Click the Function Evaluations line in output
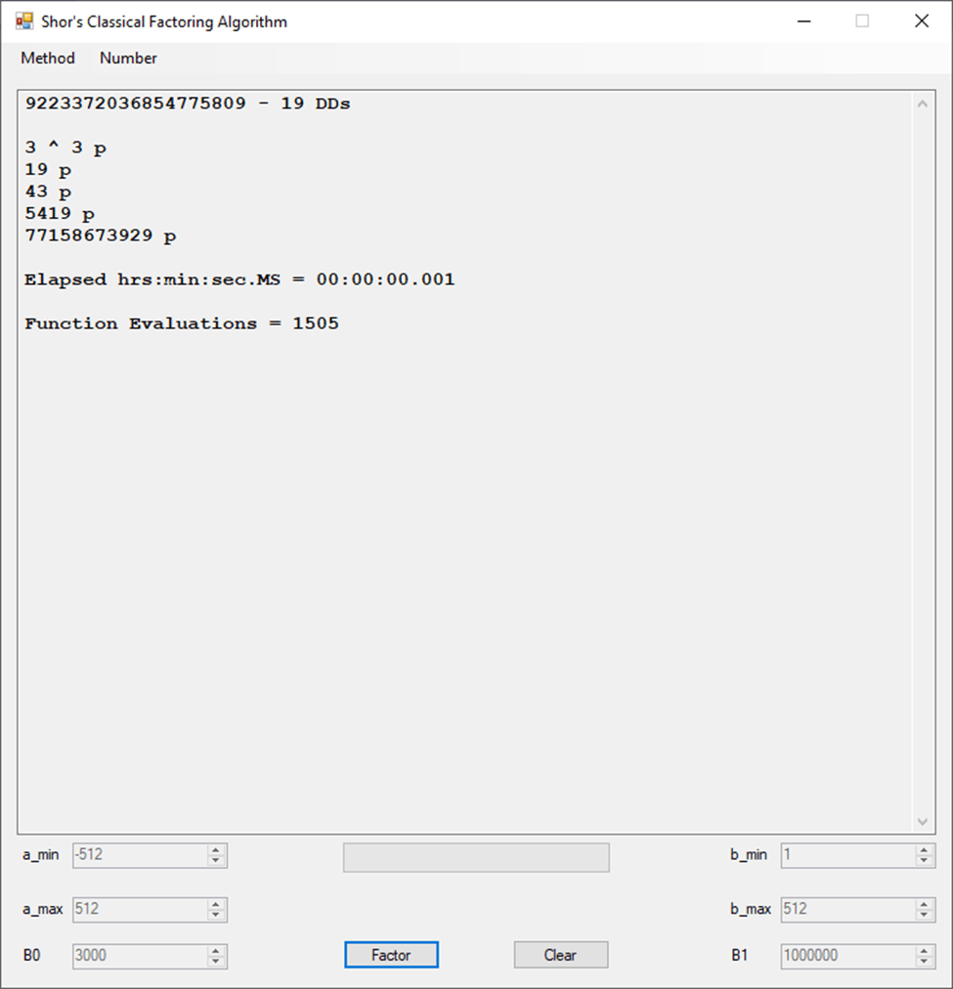This screenshot has height=989, width=953. click(182, 323)
